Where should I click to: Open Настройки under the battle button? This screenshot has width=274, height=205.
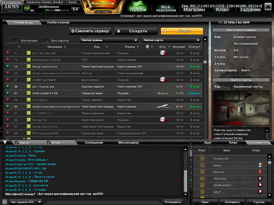[103, 12]
